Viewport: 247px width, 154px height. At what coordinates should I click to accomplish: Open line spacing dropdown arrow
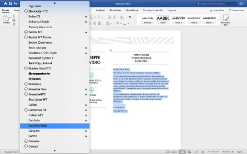pos(111,23)
